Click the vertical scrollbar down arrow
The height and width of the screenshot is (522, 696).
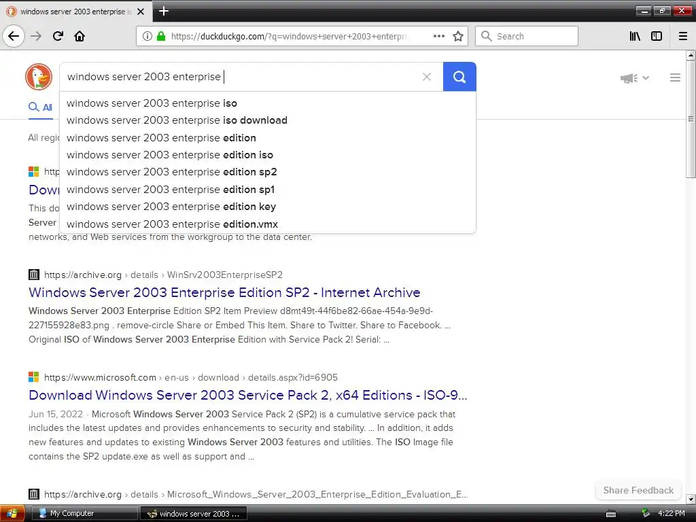tap(691, 499)
